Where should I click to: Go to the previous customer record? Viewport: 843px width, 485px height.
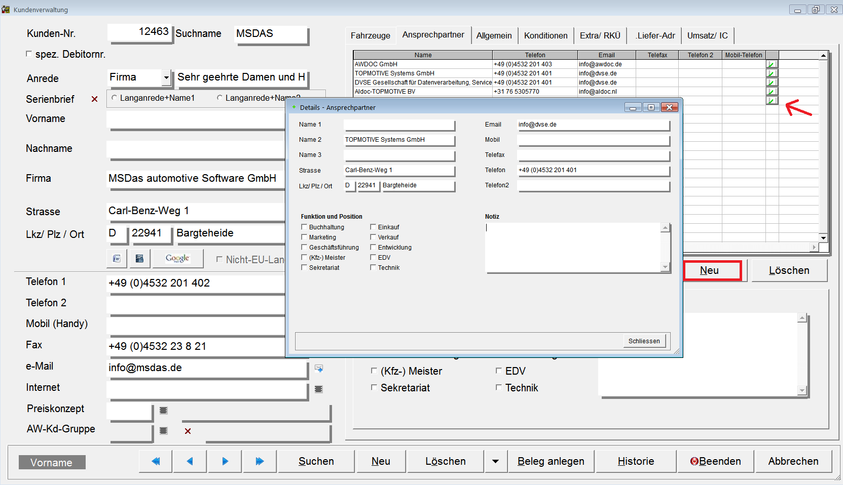click(x=190, y=461)
